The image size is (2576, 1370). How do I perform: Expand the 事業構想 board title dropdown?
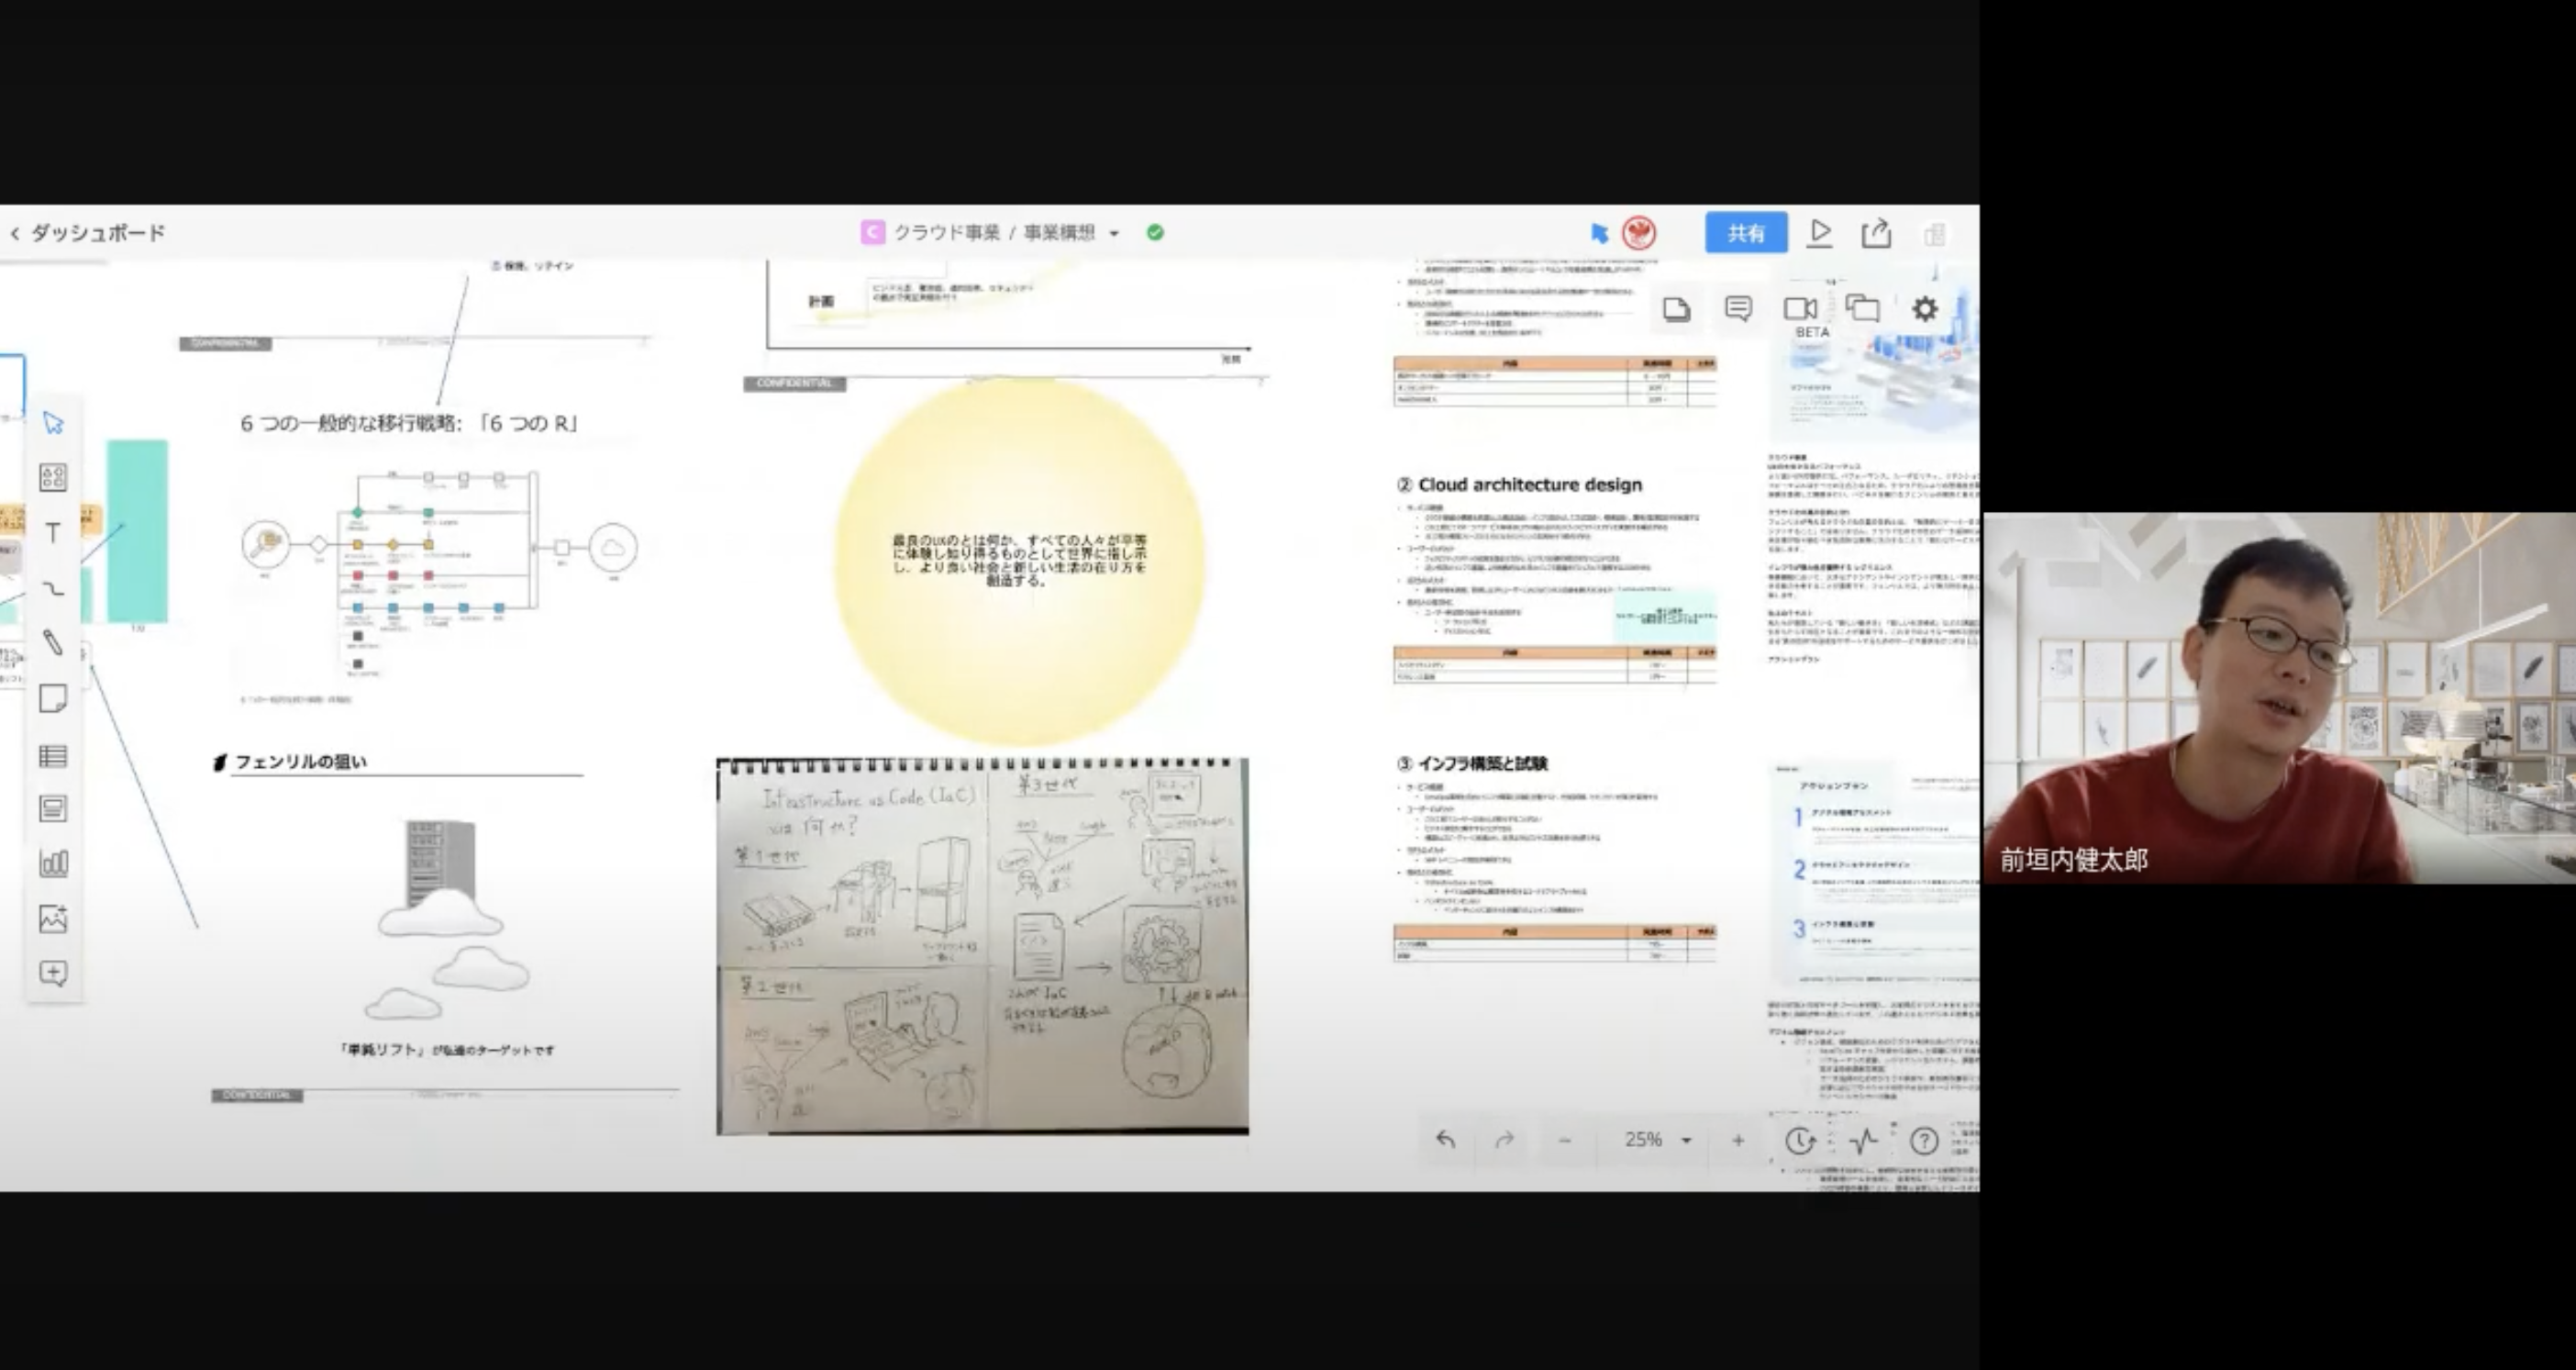click(1114, 233)
